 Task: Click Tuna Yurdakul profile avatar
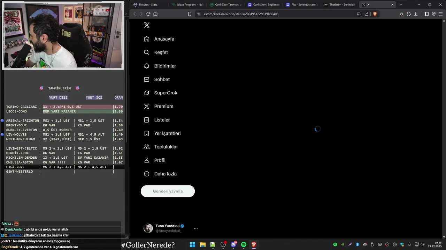coord(148,228)
